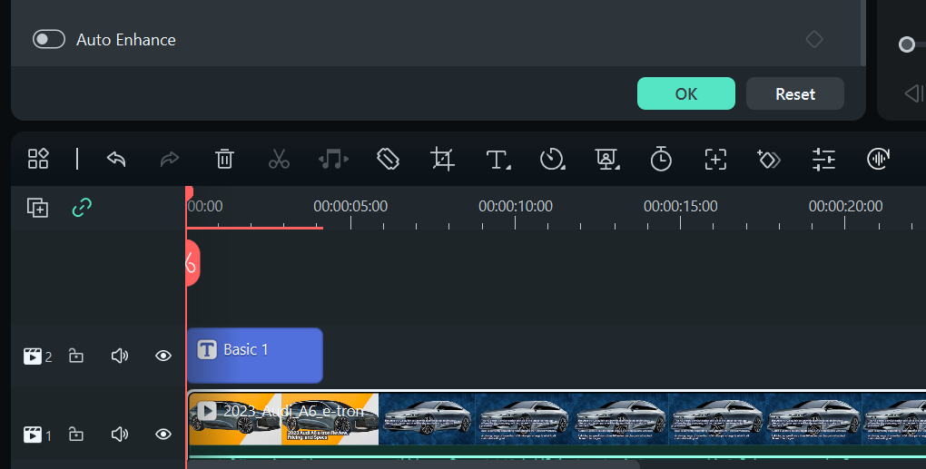The width and height of the screenshot is (926, 469).
Task: Click ruler at 00:00:20:00
Action: coord(845,207)
